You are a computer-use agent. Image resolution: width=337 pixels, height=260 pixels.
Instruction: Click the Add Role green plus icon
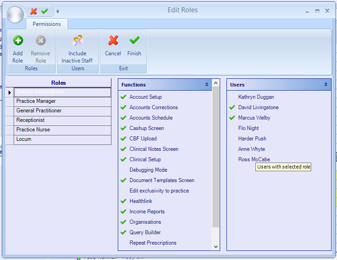coord(18,40)
